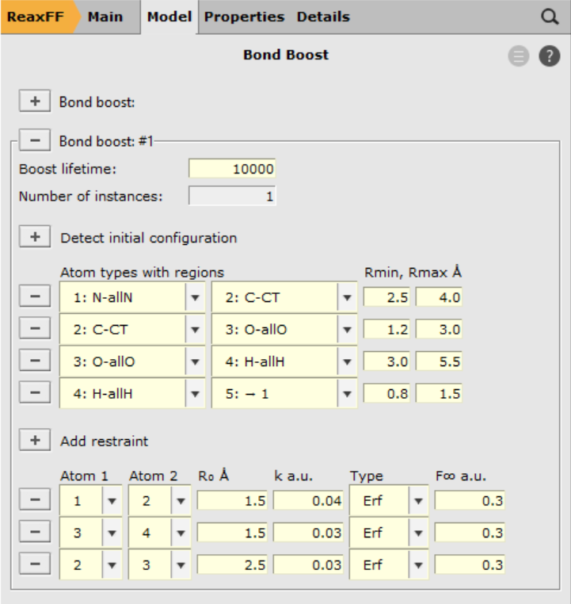This screenshot has width=571, height=604.
Task: Open Erf type dropdown in third restraint row
Action: pyautogui.click(x=389, y=565)
